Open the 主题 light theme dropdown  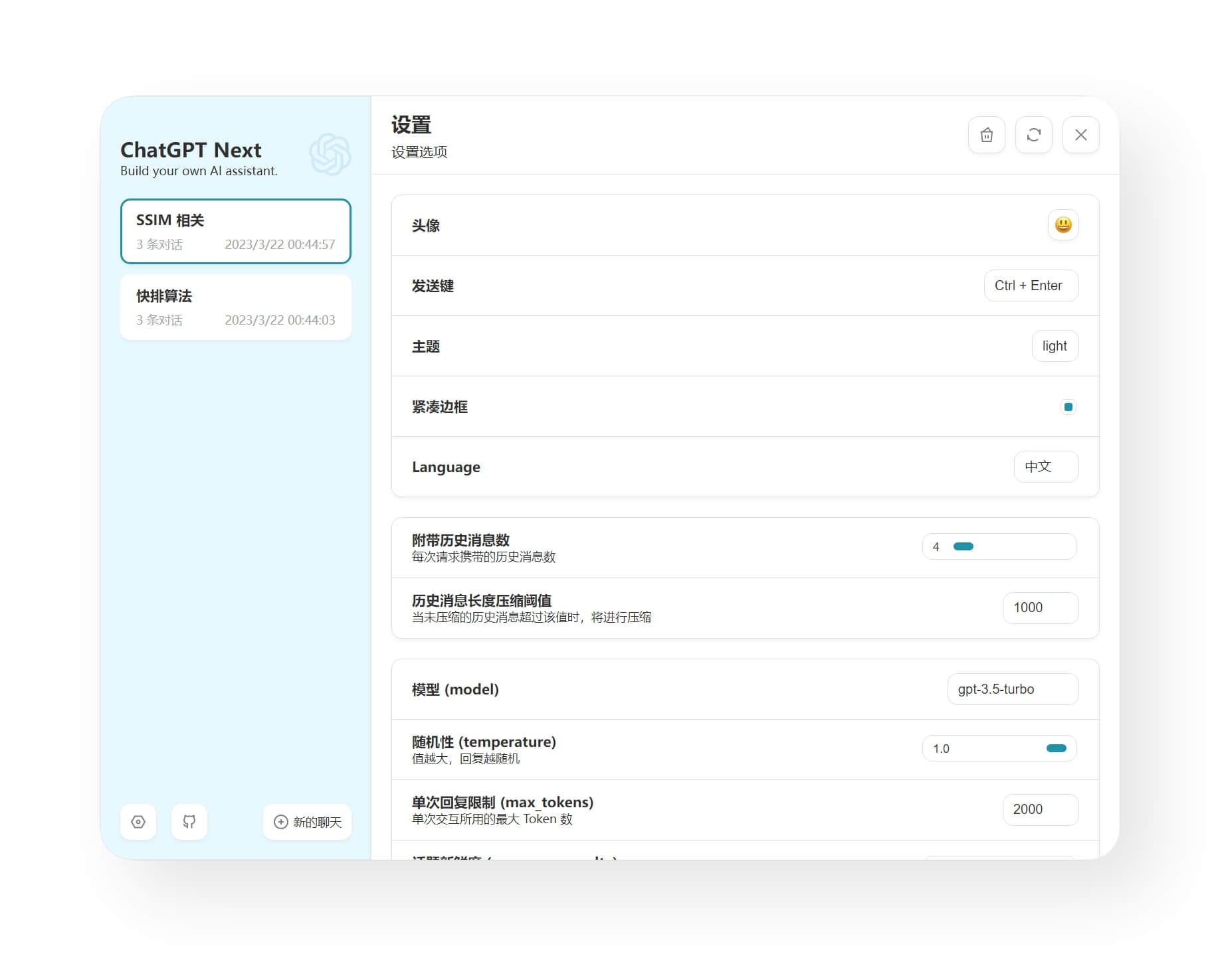click(x=1055, y=346)
